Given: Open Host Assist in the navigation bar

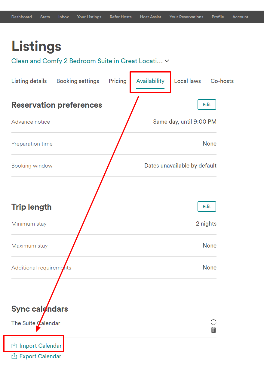Looking at the screenshot, I should 151,17.
